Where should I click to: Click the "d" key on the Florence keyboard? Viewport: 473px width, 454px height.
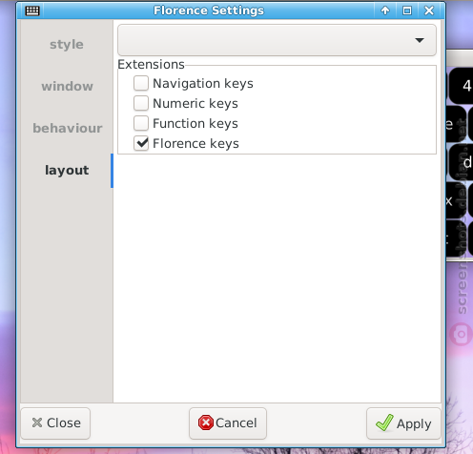[462, 162]
